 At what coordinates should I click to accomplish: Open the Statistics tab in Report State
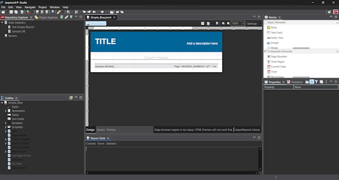(111, 144)
